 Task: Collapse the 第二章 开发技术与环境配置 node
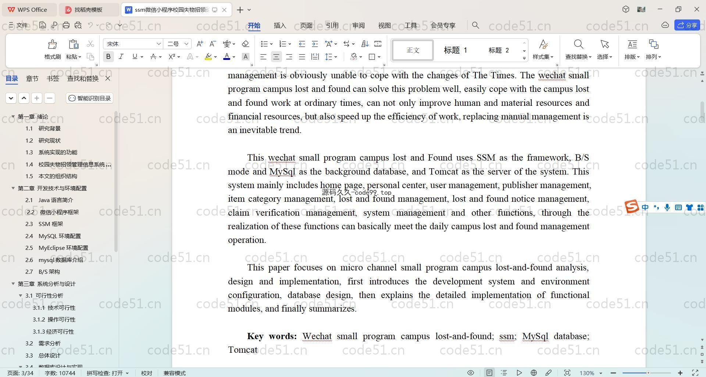pos(13,188)
